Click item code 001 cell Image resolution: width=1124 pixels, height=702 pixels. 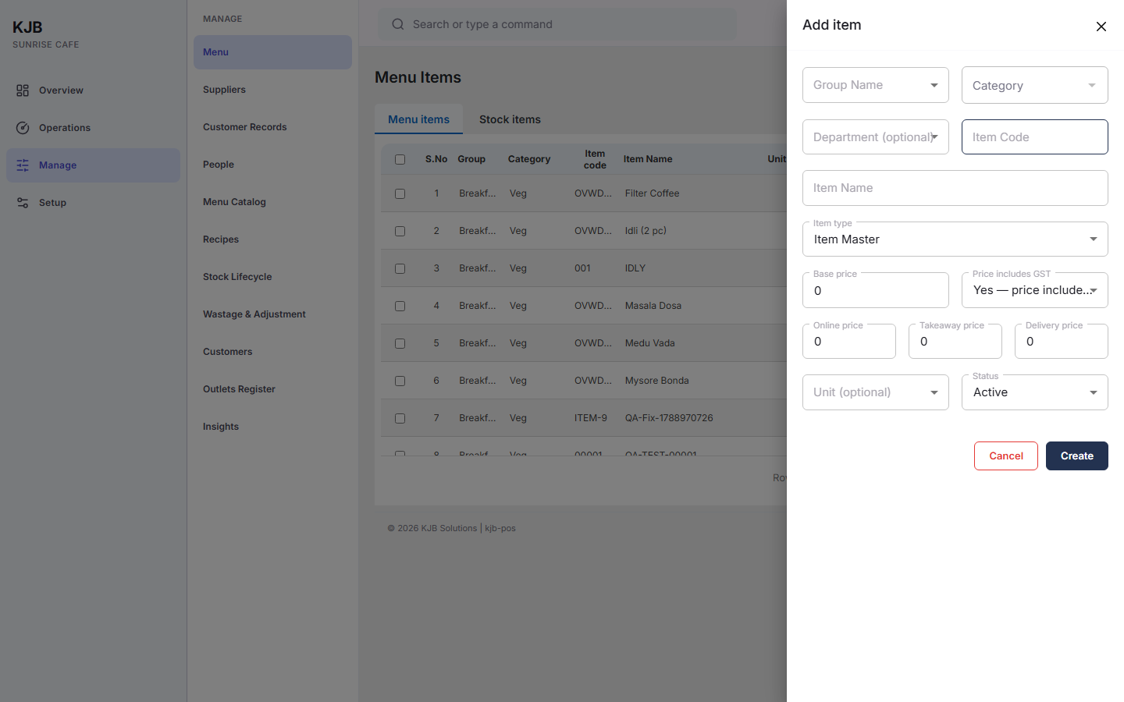582,268
